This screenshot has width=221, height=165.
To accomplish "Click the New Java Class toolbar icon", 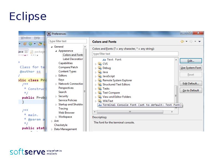I will [30, 44].
